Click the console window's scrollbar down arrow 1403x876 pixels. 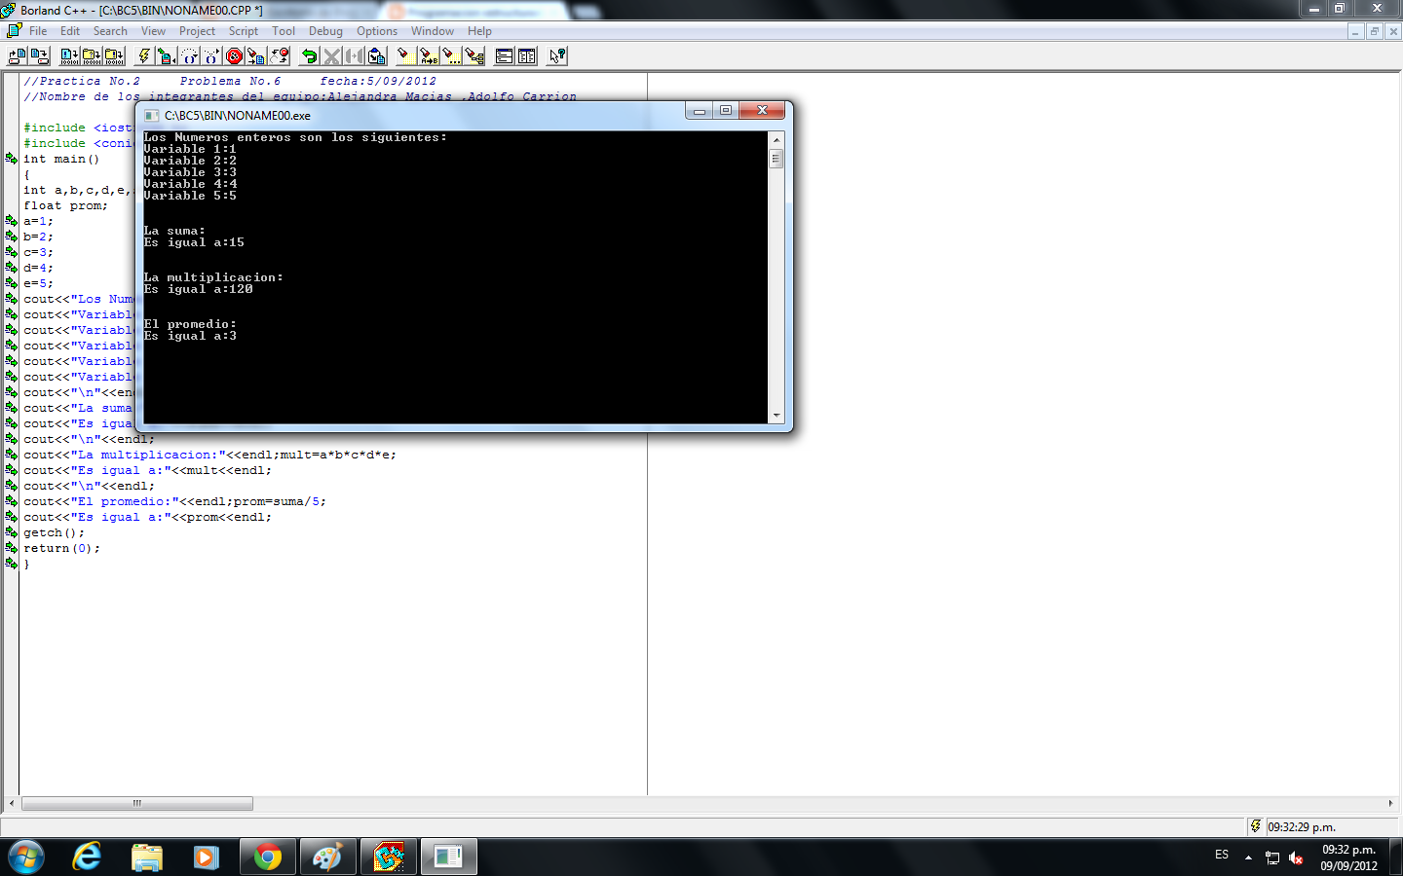tap(777, 417)
